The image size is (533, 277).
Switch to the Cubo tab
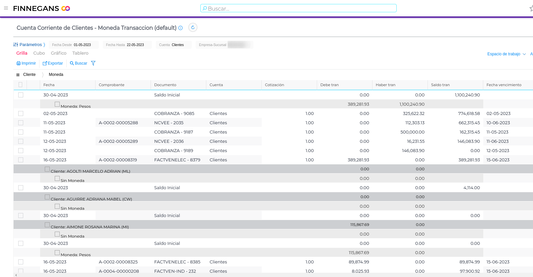pos(39,53)
